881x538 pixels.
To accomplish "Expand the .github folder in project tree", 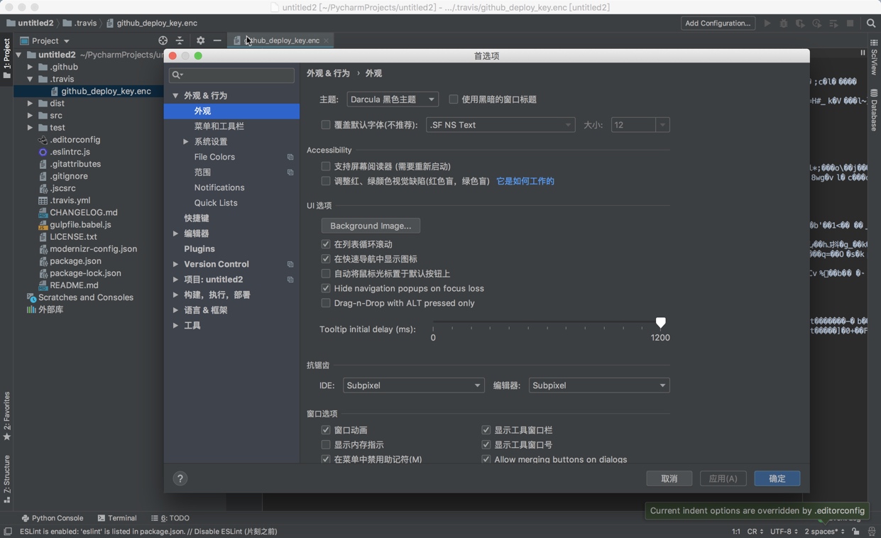I will (x=30, y=67).
